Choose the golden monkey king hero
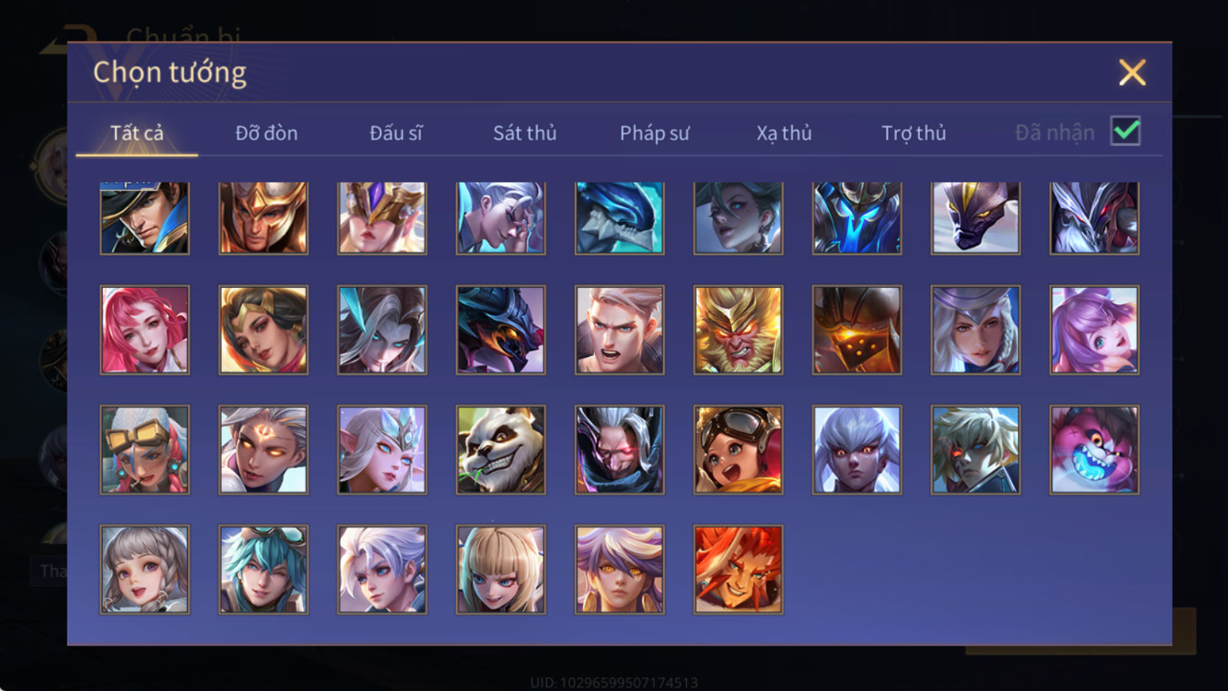The image size is (1228, 691). point(738,330)
